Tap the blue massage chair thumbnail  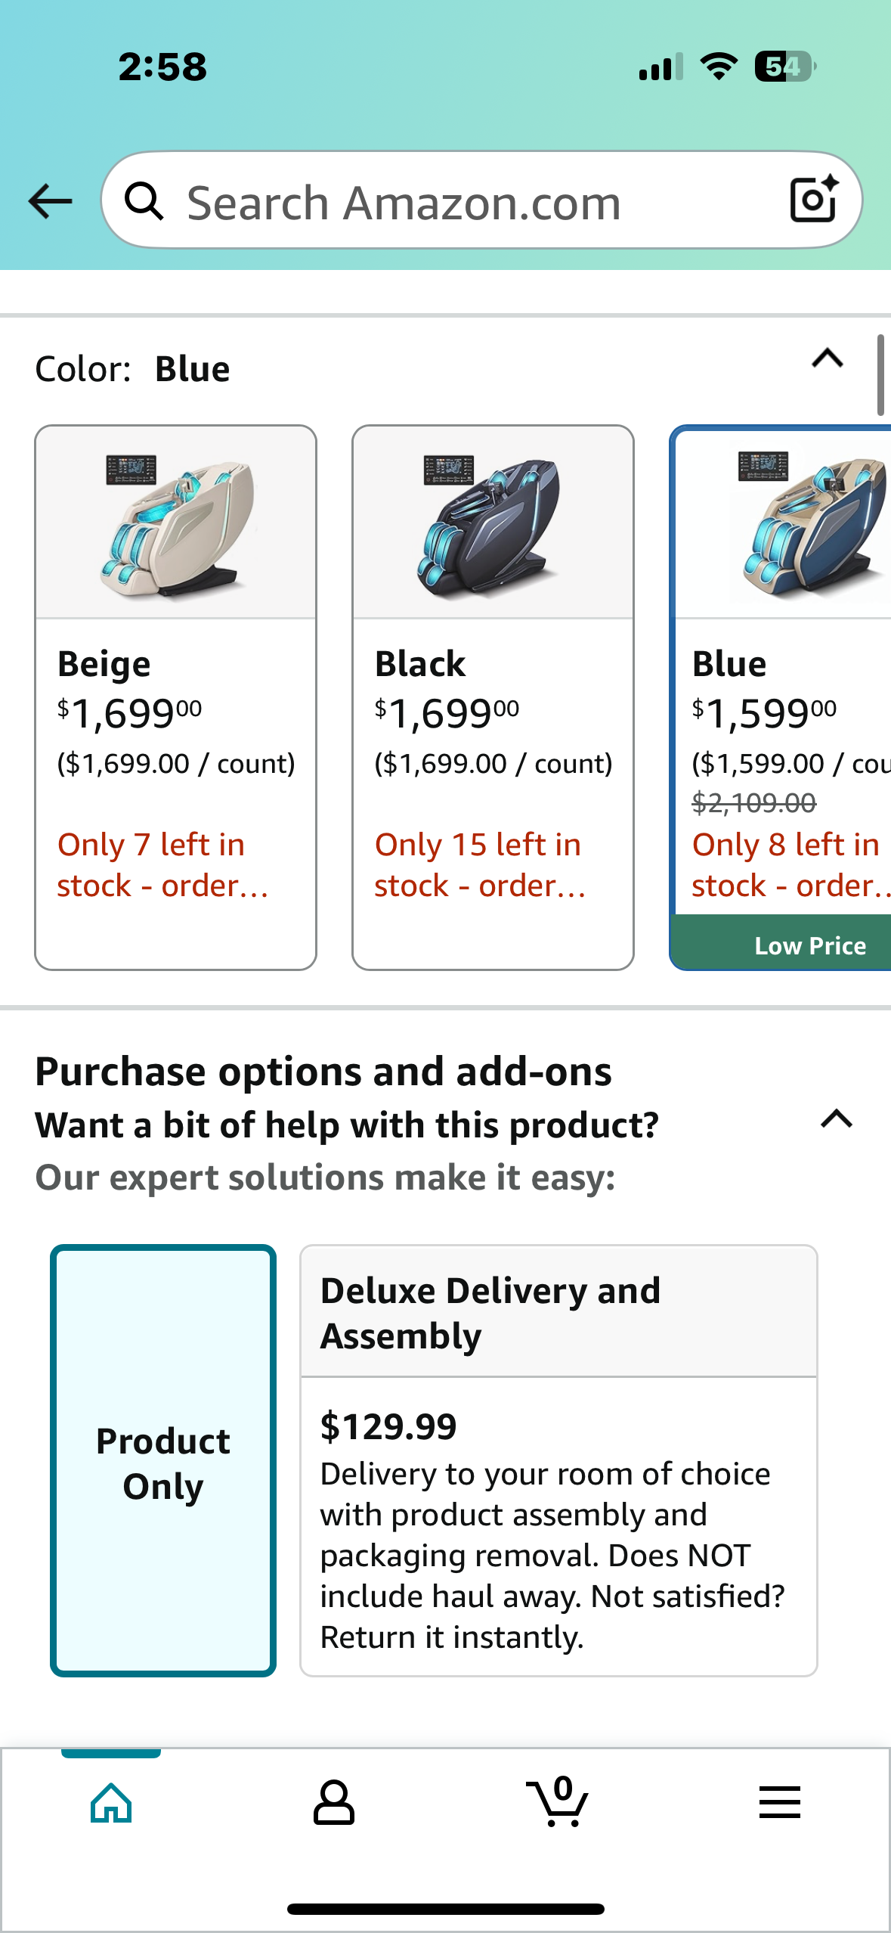809,523
